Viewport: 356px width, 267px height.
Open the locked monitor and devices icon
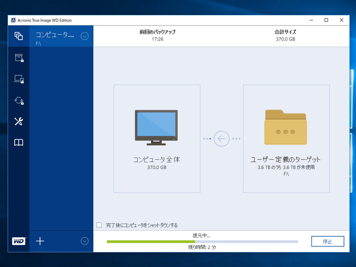19,79
